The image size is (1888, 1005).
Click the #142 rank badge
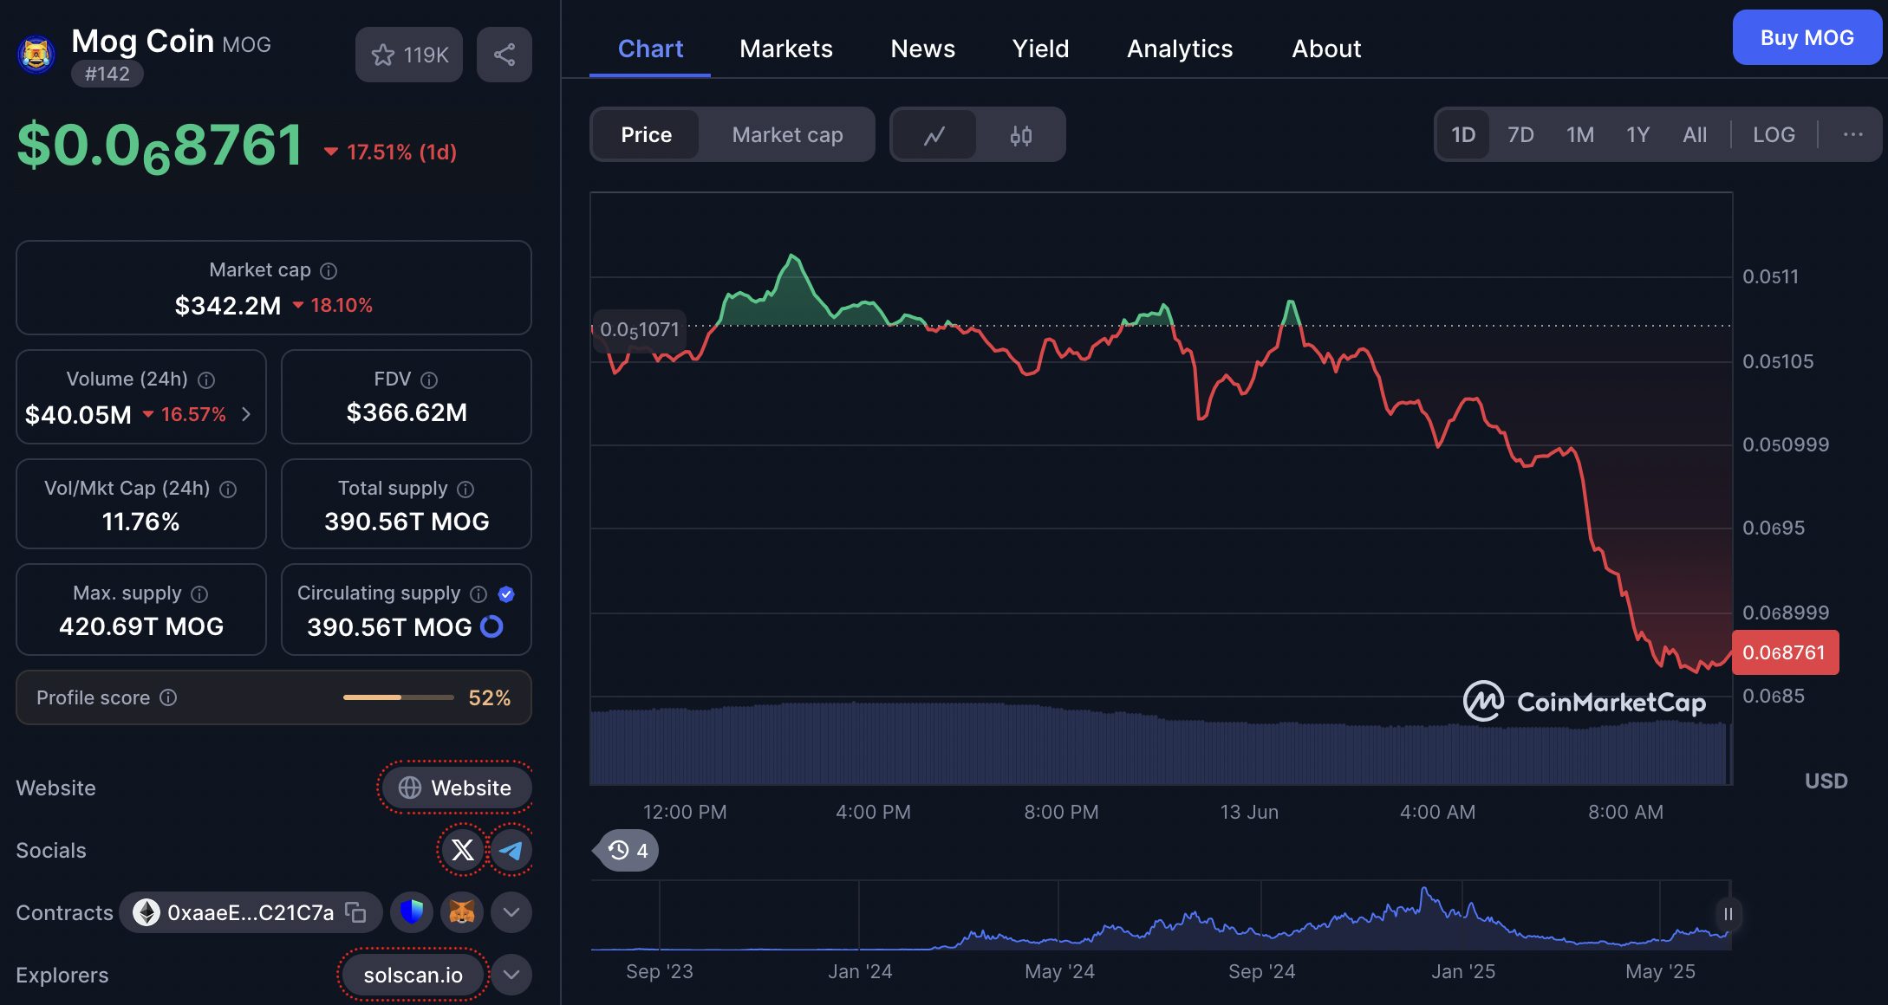[x=107, y=74]
